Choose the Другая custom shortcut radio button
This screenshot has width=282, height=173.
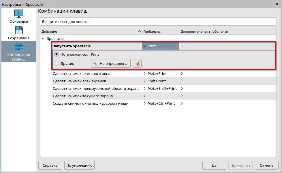tap(57, 64)
